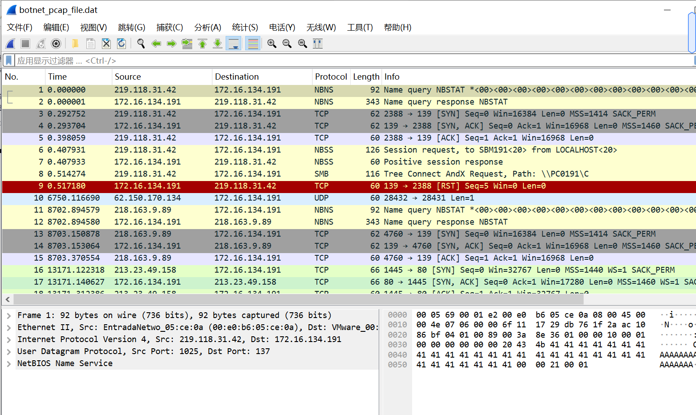Select packet 16 SYN to port 80
Image resolution: width=696 pixels, height=415 pixels.
(x=349, y=270)
